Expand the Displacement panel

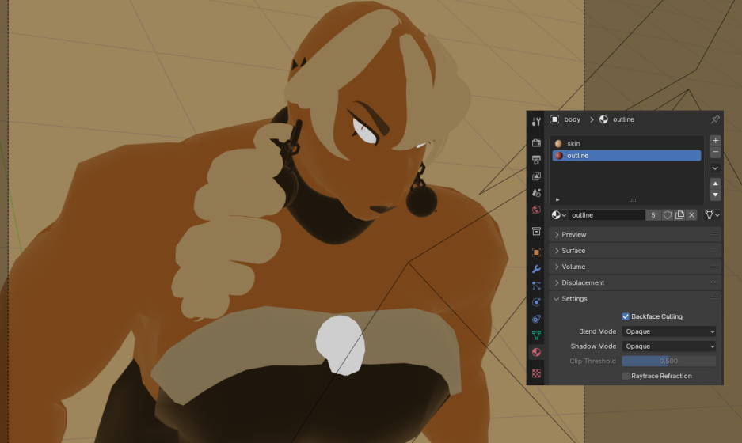coord(635,282)
